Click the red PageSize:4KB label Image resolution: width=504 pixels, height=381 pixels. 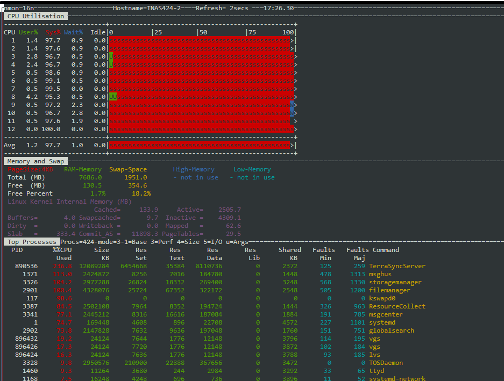[30, 169]
